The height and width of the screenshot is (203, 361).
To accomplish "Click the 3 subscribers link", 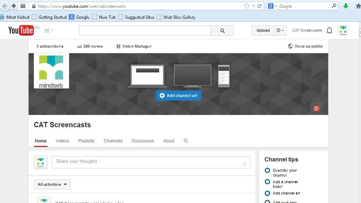I will coord(50,46).
